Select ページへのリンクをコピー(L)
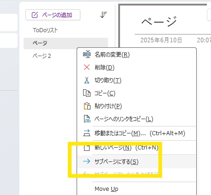 (137, 119)
